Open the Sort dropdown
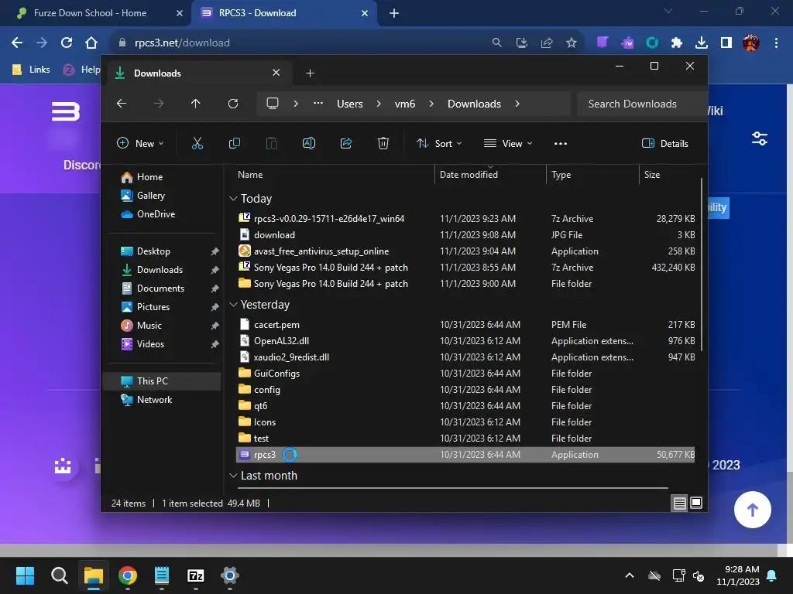The image size is (793, 594). [438, 143]
